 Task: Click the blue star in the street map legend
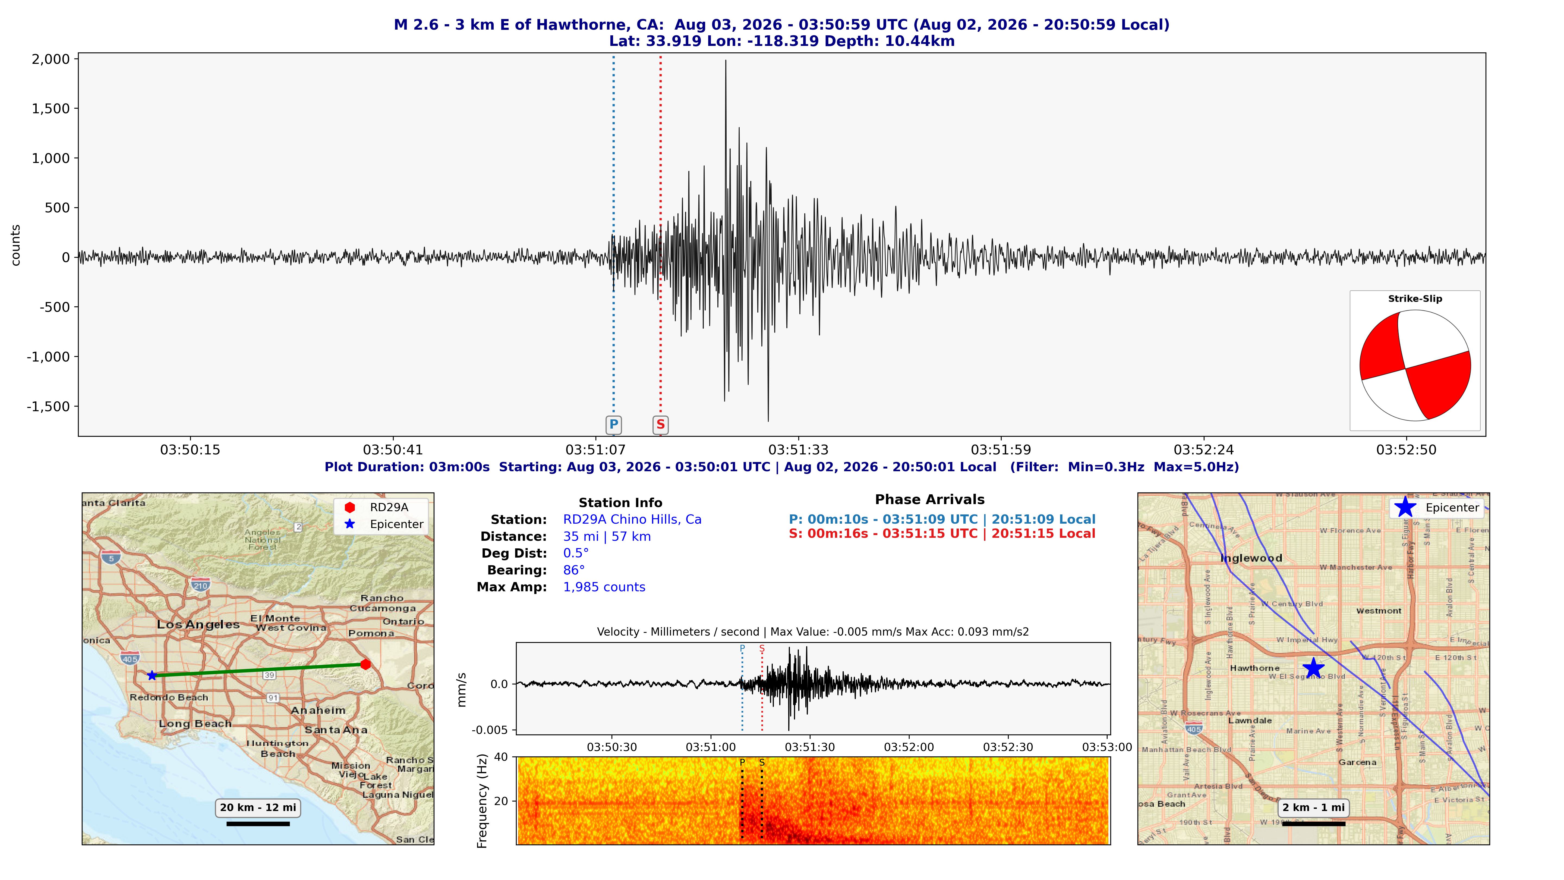(1405, 507)
